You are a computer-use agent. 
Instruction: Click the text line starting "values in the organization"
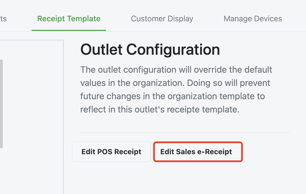175,83
